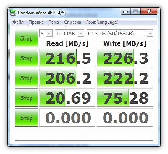Close the window with the red X

149,11
